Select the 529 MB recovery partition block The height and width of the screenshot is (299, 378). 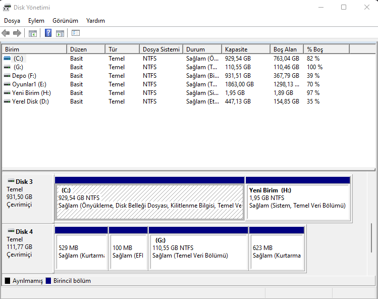tap(81, 248)
